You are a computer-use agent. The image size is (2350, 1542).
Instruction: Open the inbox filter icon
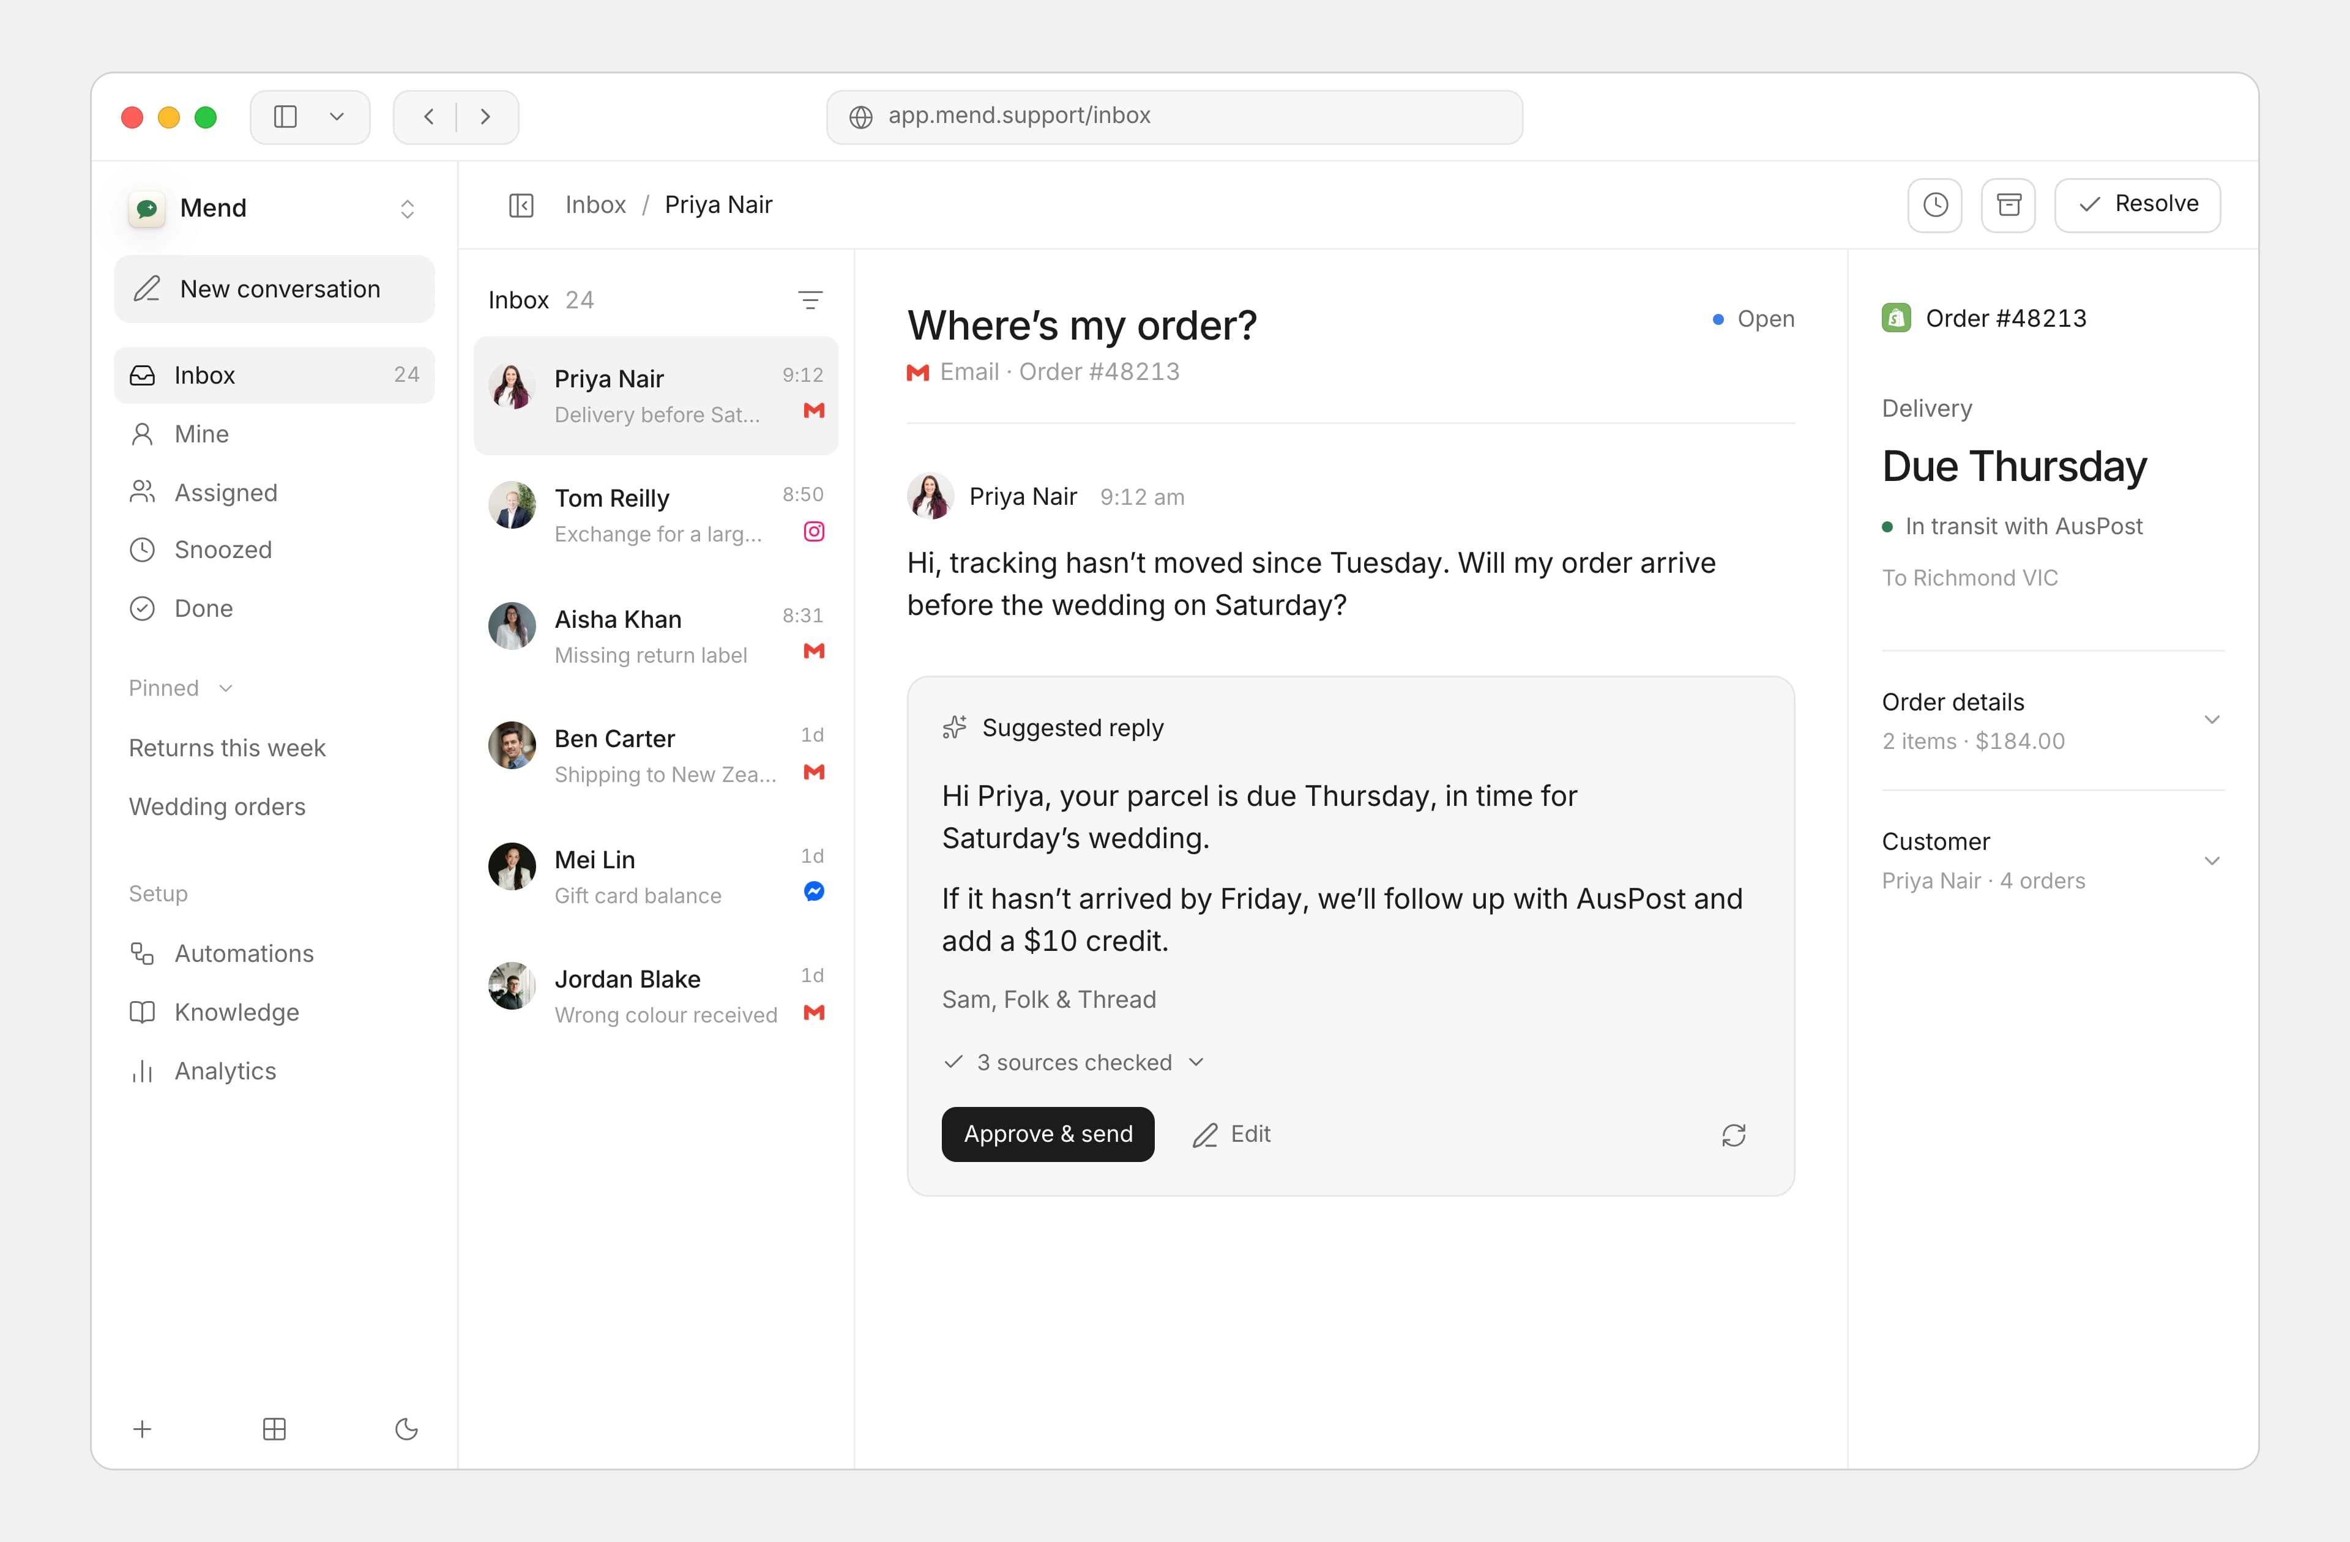tap(810, 300)
